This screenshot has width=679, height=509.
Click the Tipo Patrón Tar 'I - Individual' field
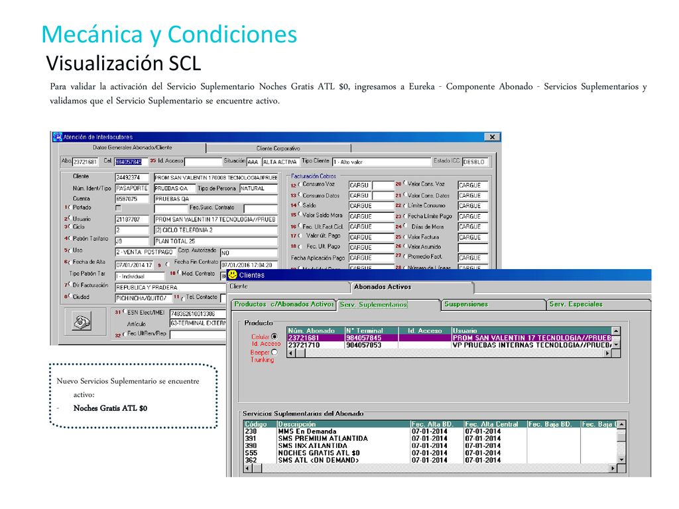[x=140, y=276]
